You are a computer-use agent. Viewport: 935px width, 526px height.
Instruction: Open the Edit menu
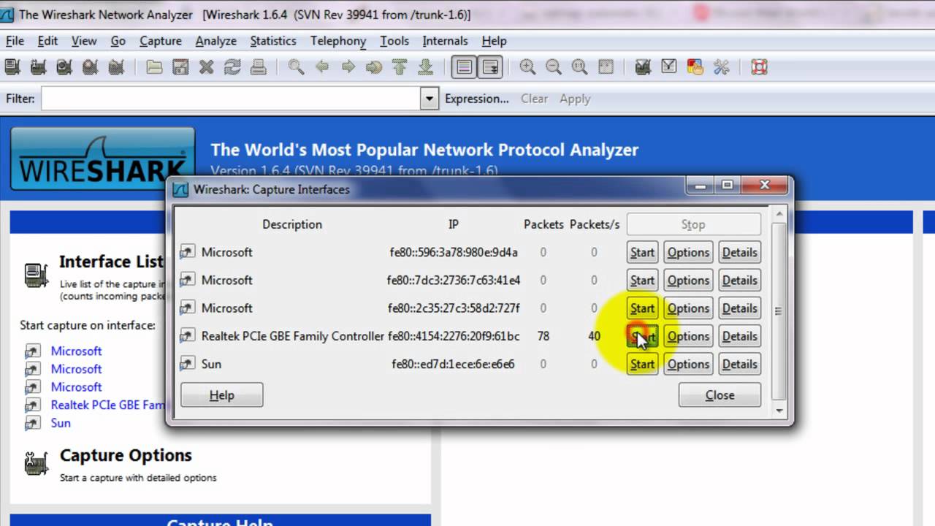(47, 41)
